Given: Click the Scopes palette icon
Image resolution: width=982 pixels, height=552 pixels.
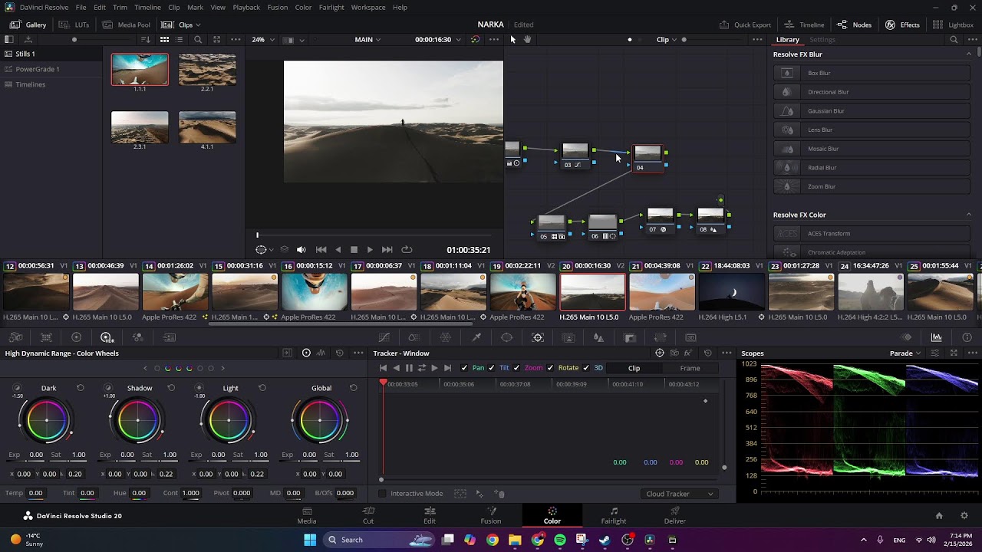Looking at the screenshot, I should (x=936, y=337).
